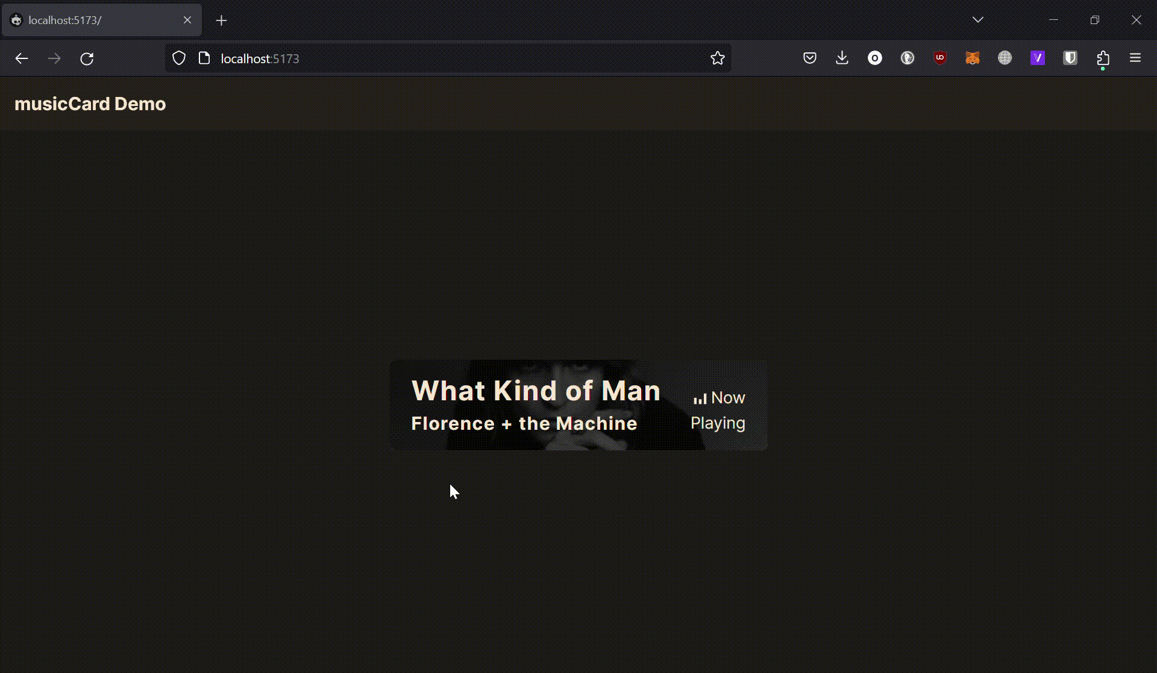Open a new tab with plus button
This screenshot has width=1157, height=673.
(x=221, y=20)
